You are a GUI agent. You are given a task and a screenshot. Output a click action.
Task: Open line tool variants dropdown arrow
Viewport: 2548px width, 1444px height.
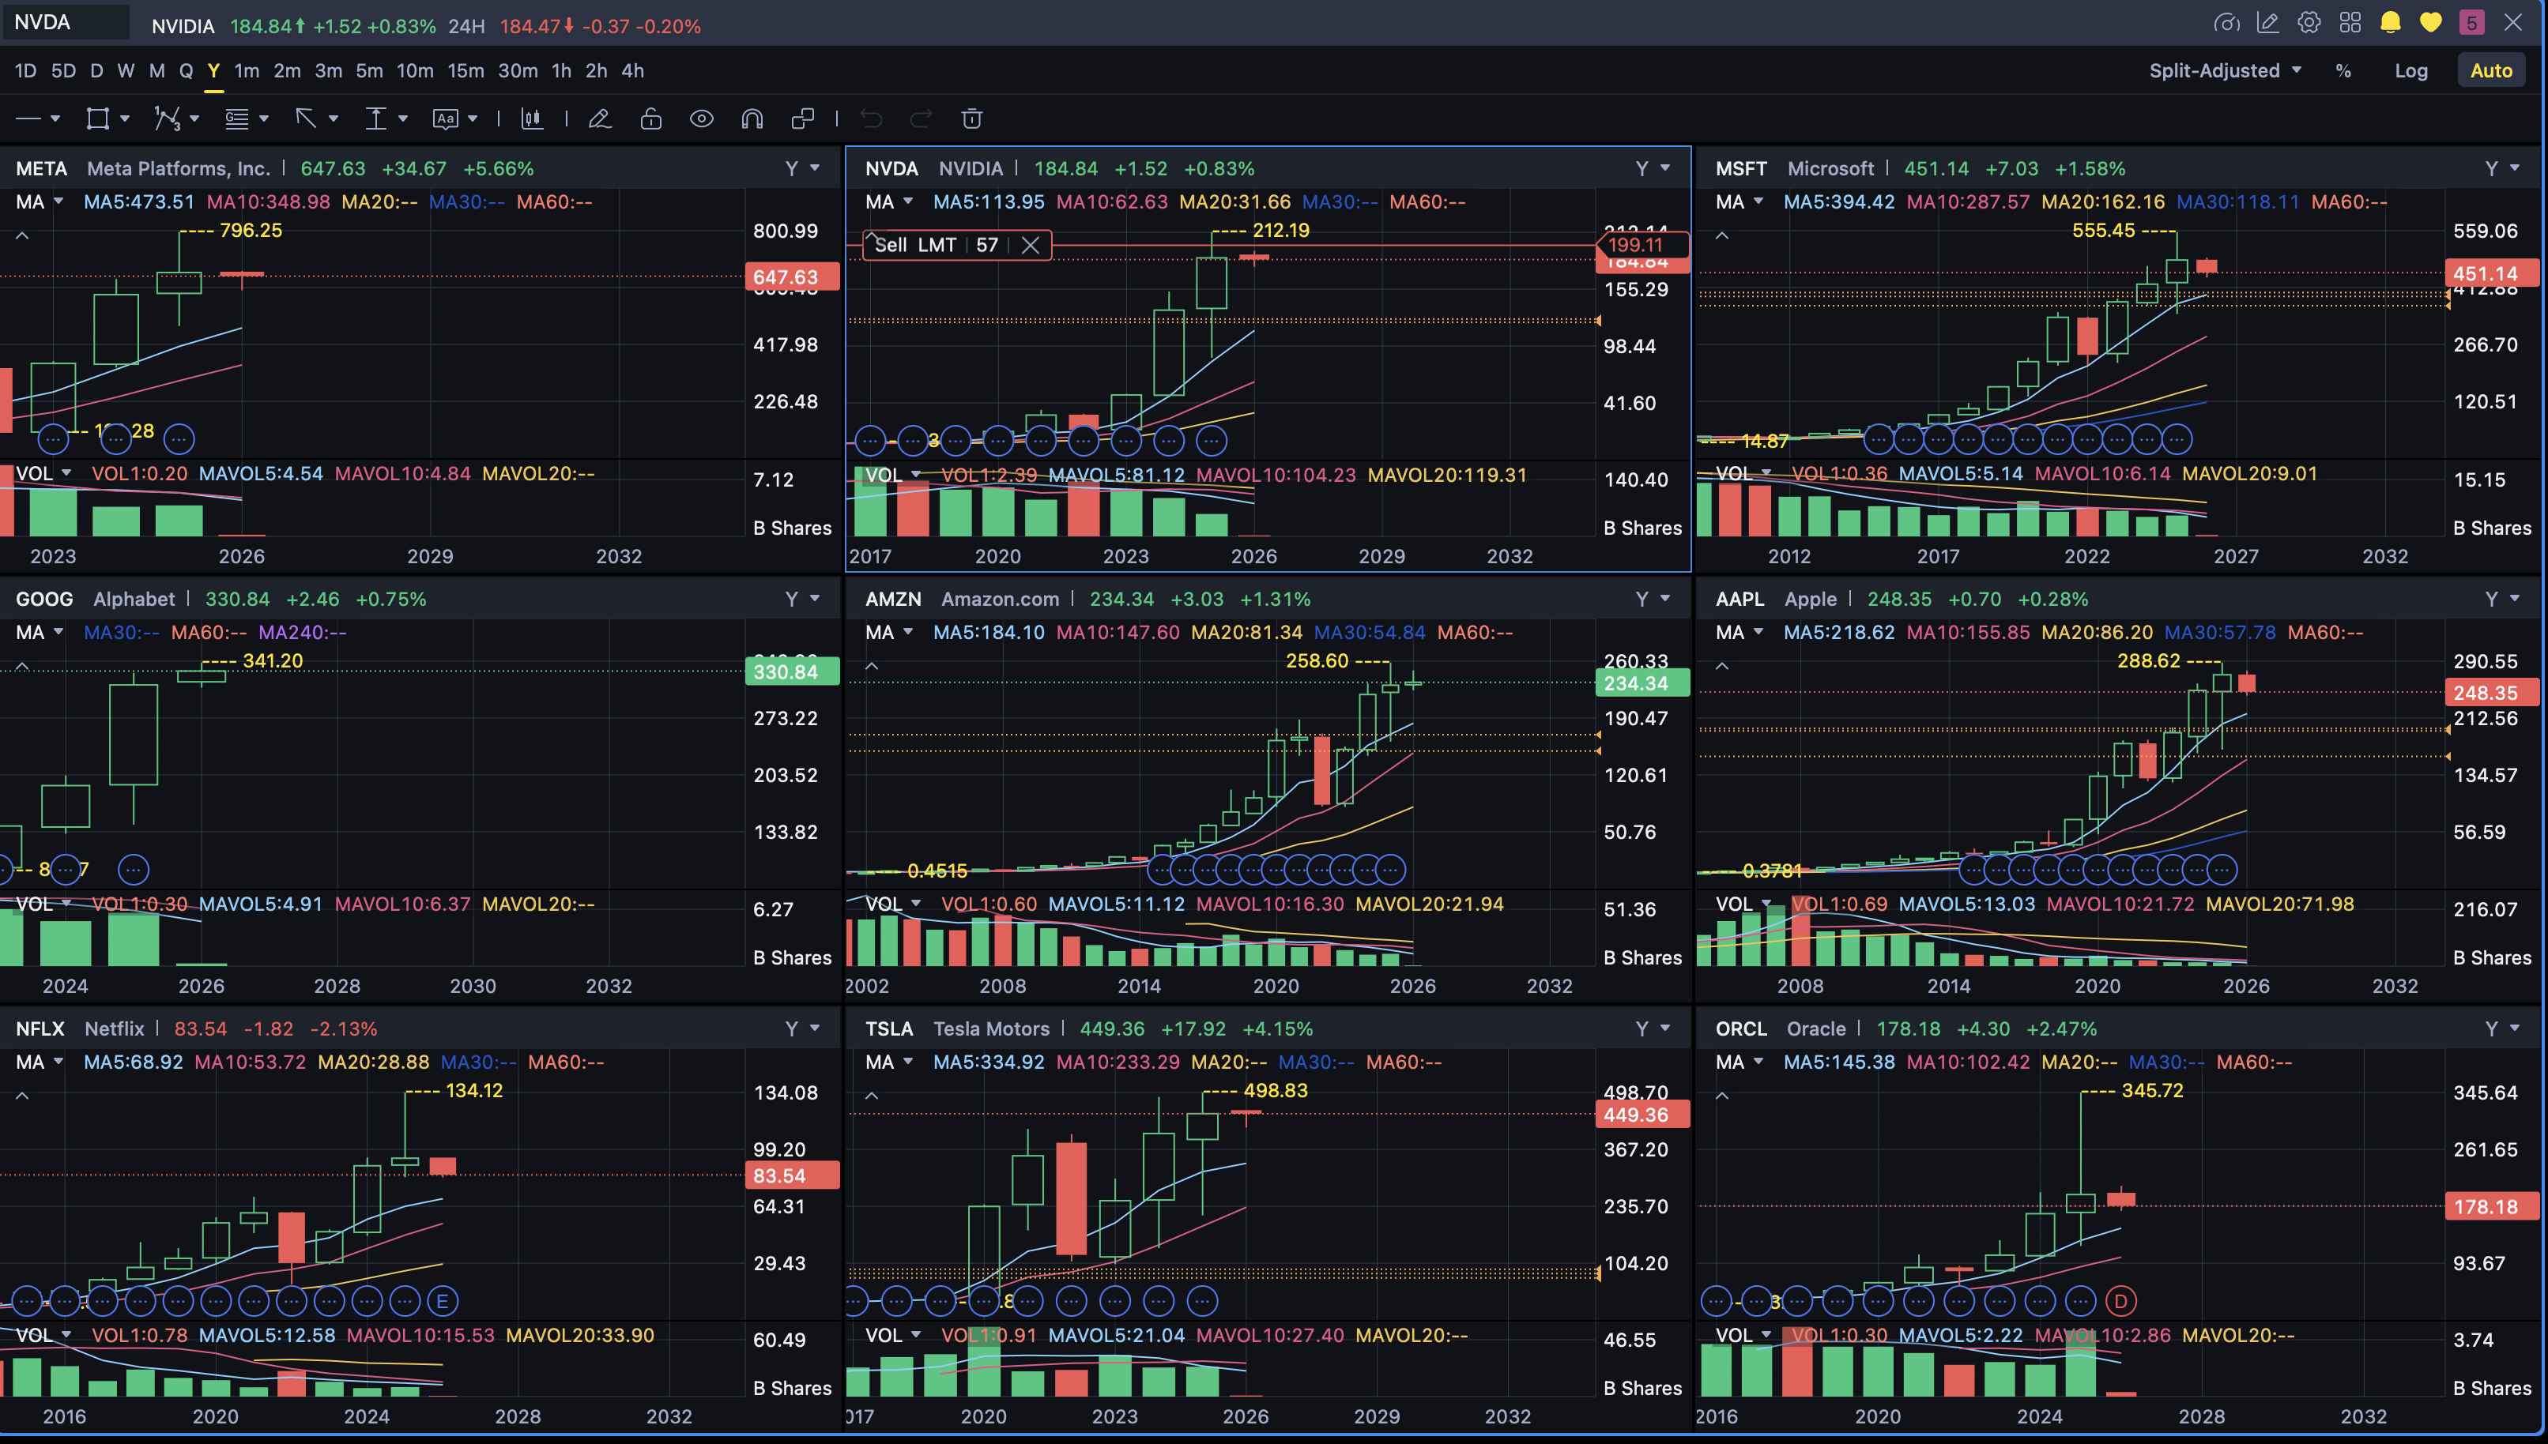coord(55,119)
